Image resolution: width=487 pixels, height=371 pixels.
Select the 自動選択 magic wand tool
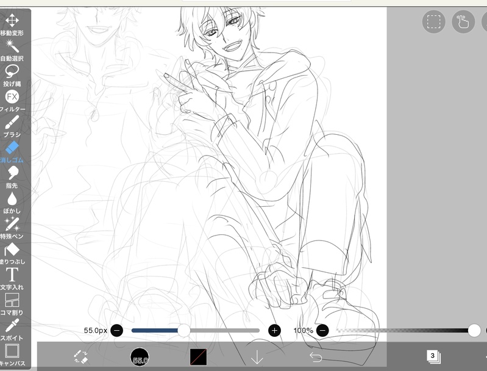[12, 50]
